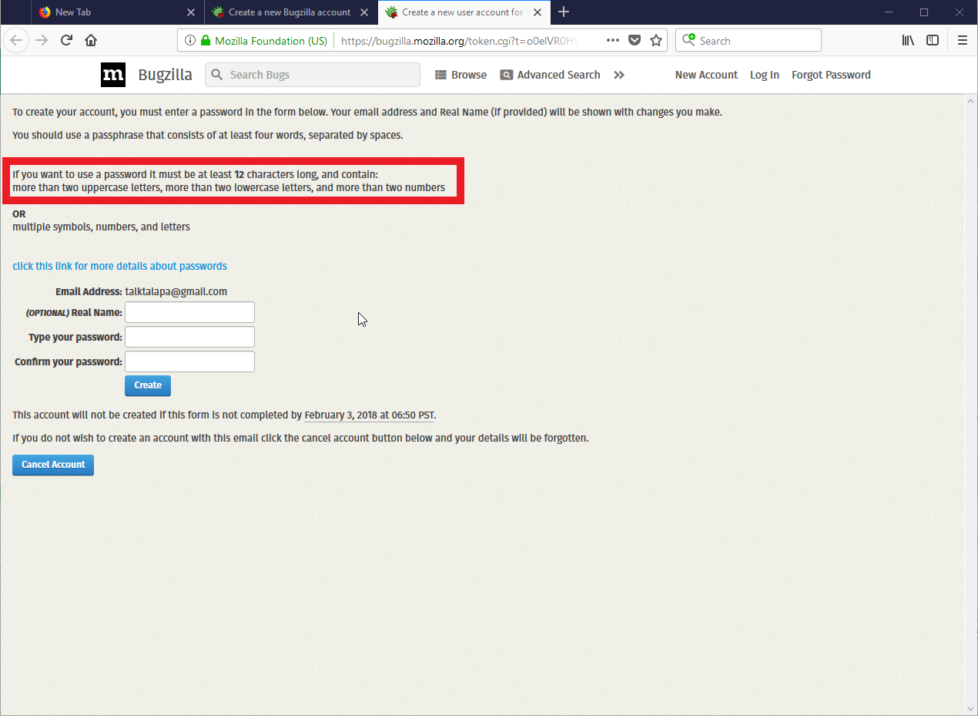Open a new tab with plus button
Screen dimensions: 978x716
click(x=564, y=12)
